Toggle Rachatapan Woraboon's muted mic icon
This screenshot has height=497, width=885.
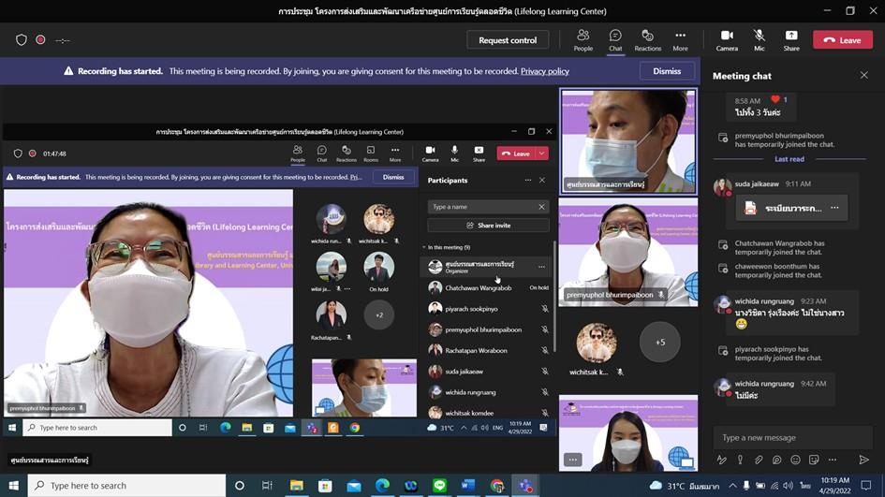[545, 351]
